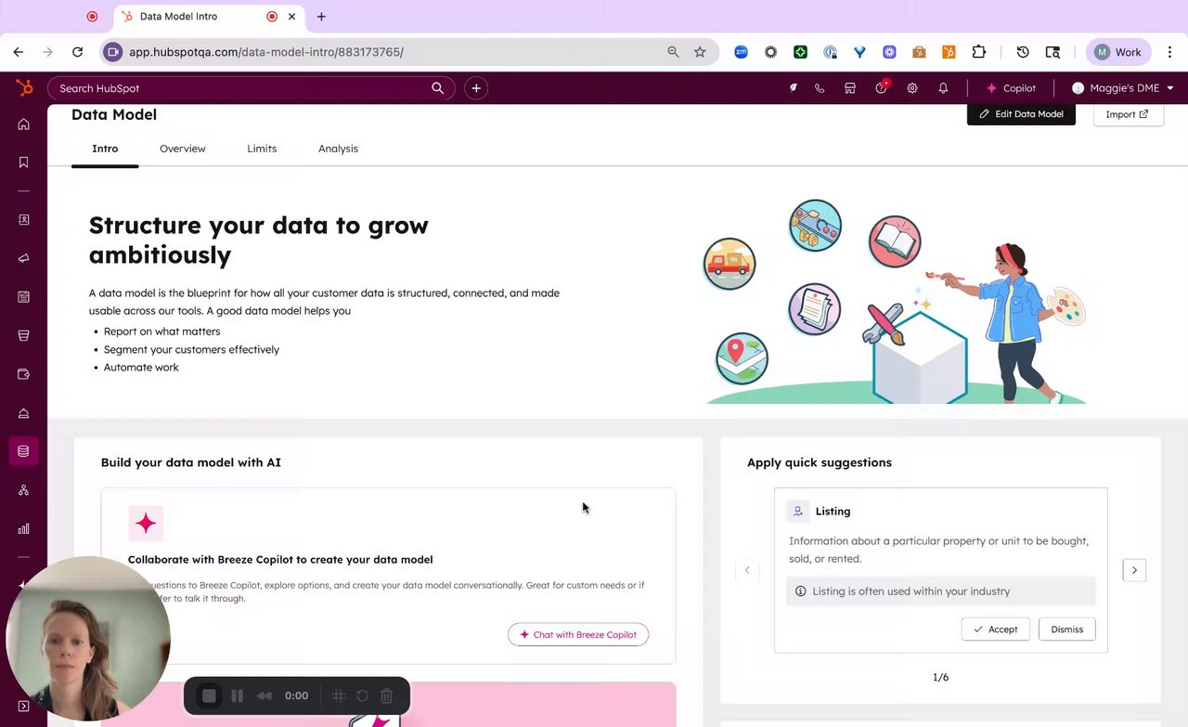1188x727 pixels.
Task: Open Automation workflow icon in sidebar
Action: coord(24,490)
